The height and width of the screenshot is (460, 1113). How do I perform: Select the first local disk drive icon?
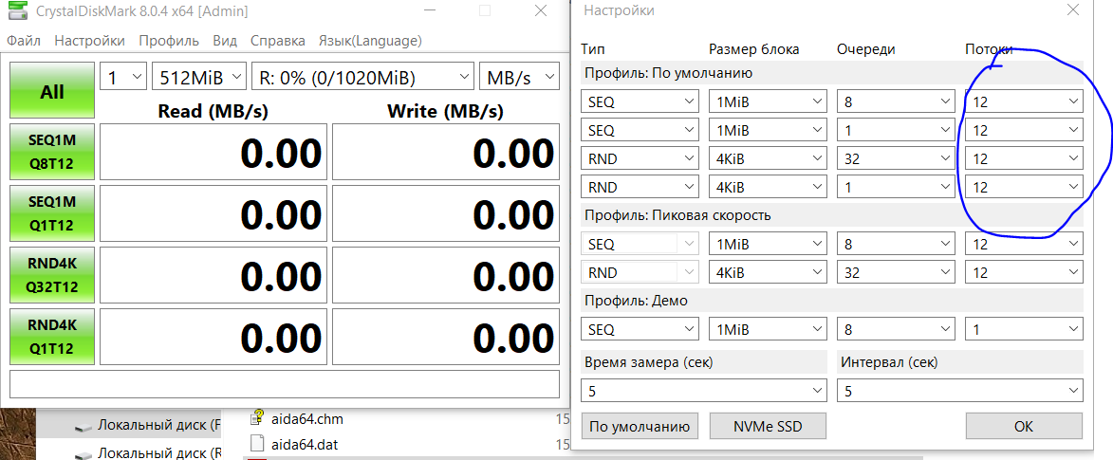pyautogui.click(x=85, y=426)
